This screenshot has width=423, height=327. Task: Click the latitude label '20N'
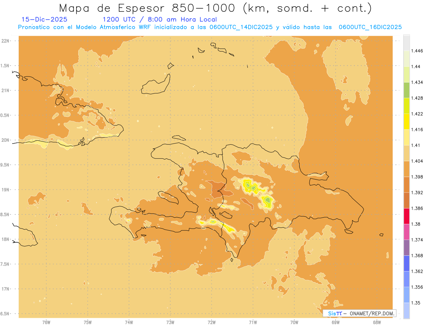click(x=5, y=140)
